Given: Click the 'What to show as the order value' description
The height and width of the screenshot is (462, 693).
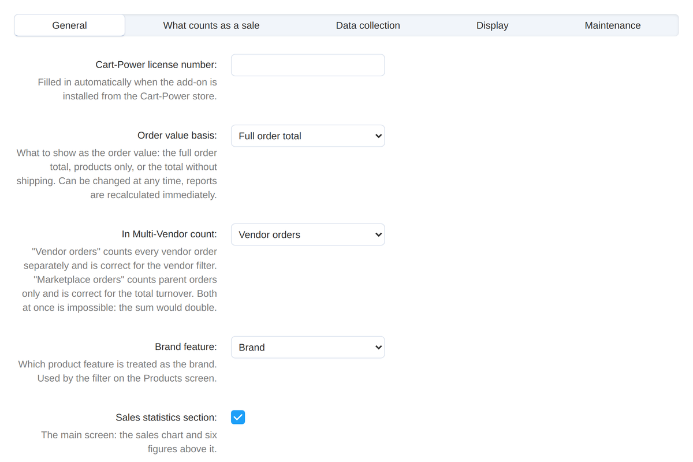Looking at the screenshot, I should tap(117, 174).
